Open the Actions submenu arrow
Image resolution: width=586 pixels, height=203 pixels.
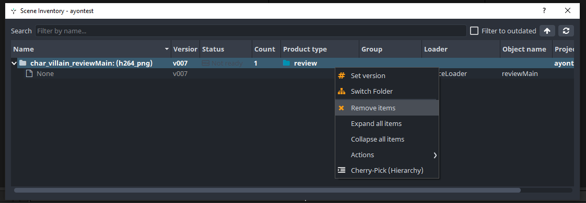pos(435,155)
